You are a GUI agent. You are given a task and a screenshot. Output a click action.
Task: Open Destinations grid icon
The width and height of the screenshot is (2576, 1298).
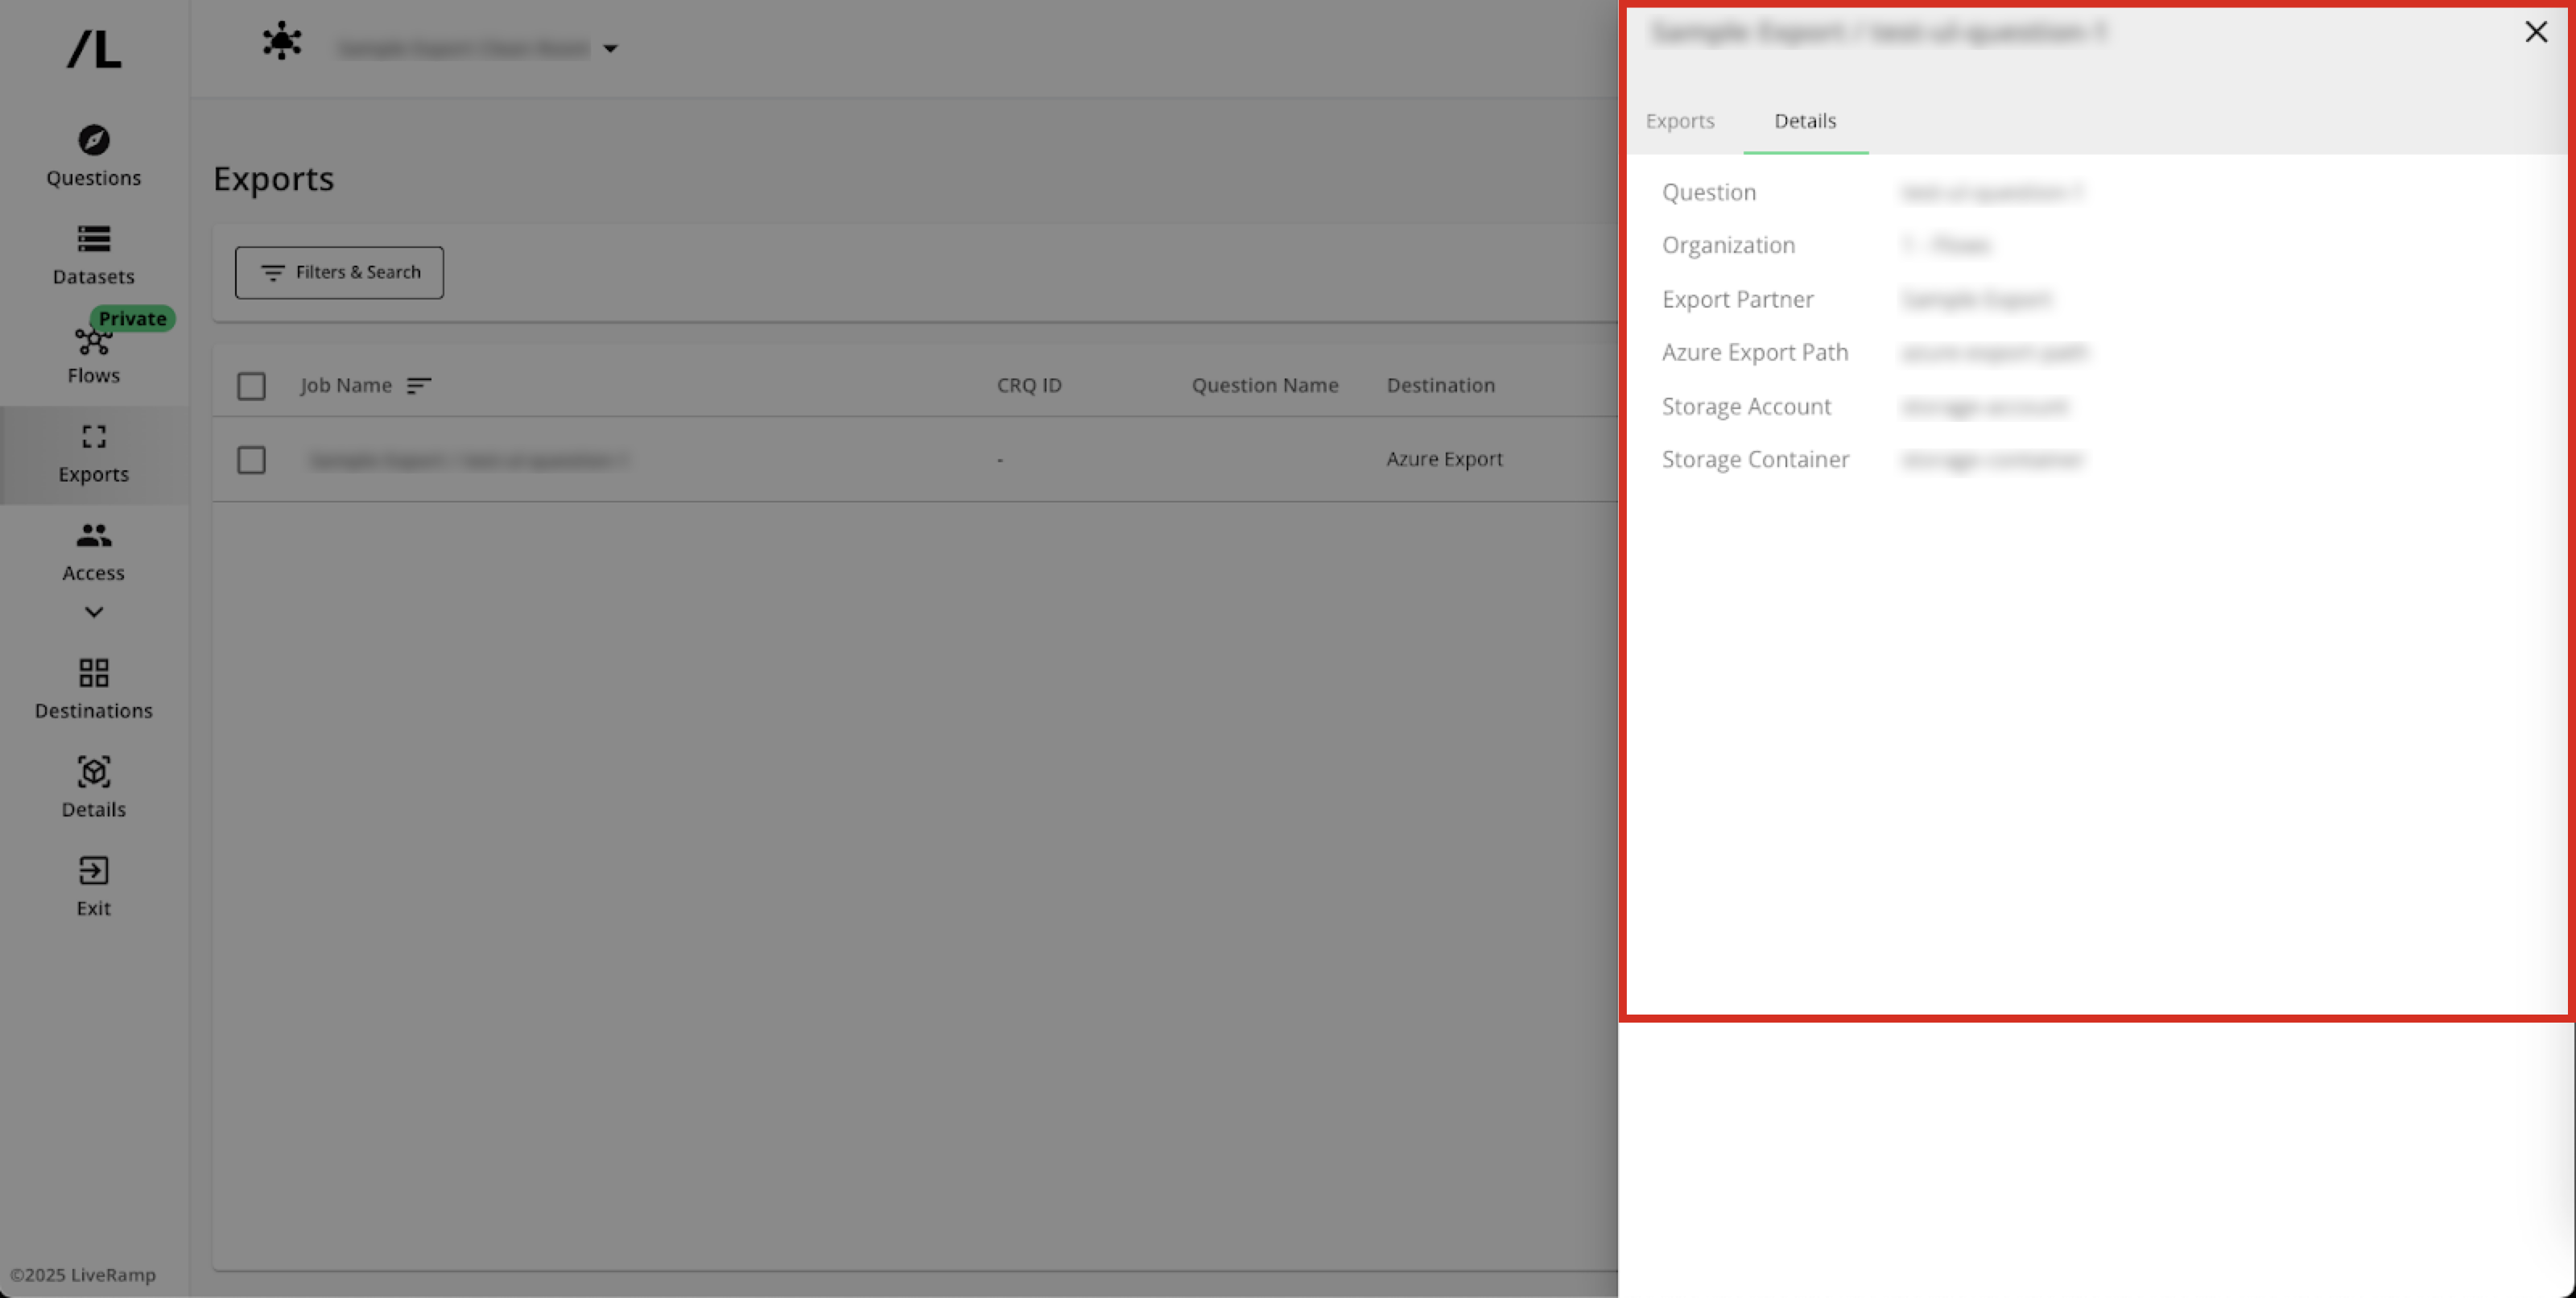(94, 673)
